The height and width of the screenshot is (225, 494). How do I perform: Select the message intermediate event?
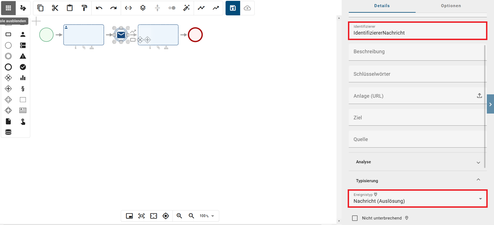pos(121,35)
